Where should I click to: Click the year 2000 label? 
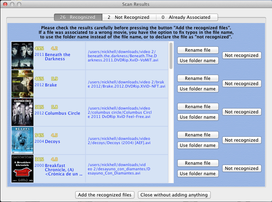[39, 165]
